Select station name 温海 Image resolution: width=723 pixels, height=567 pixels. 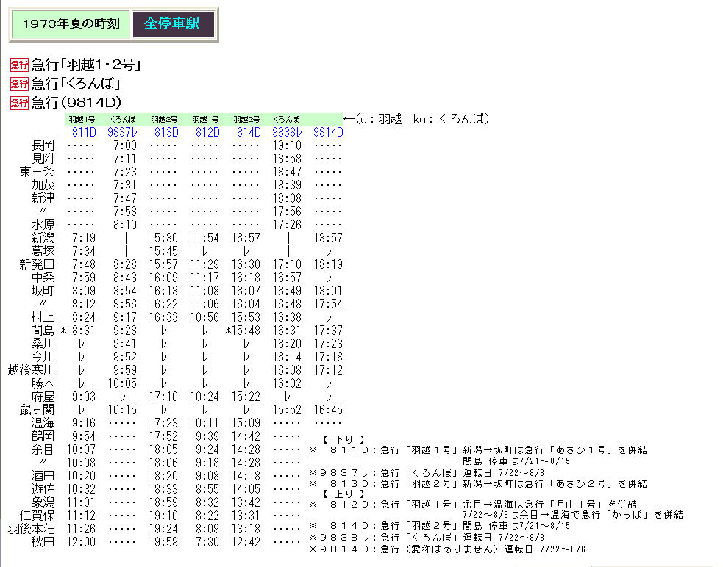43,423
